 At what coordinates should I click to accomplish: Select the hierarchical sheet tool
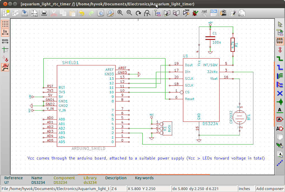[x=280, y=137]
